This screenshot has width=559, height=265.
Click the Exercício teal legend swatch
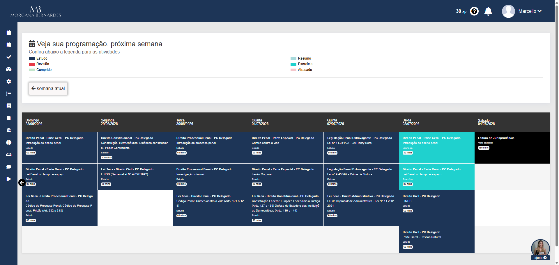(293, 64)
